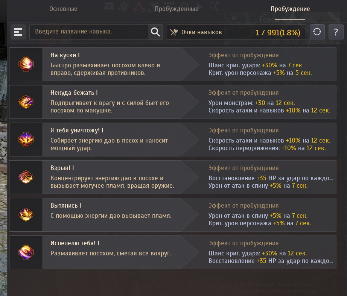Open awakening effect of На куски I
Screen dimensions: 347x296
point(260,64)
